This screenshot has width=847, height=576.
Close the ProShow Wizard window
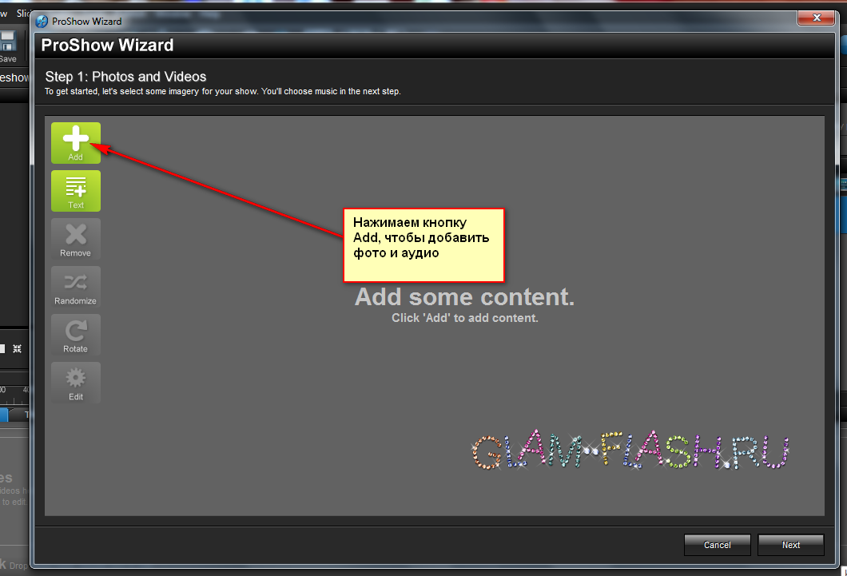(816, 18)
